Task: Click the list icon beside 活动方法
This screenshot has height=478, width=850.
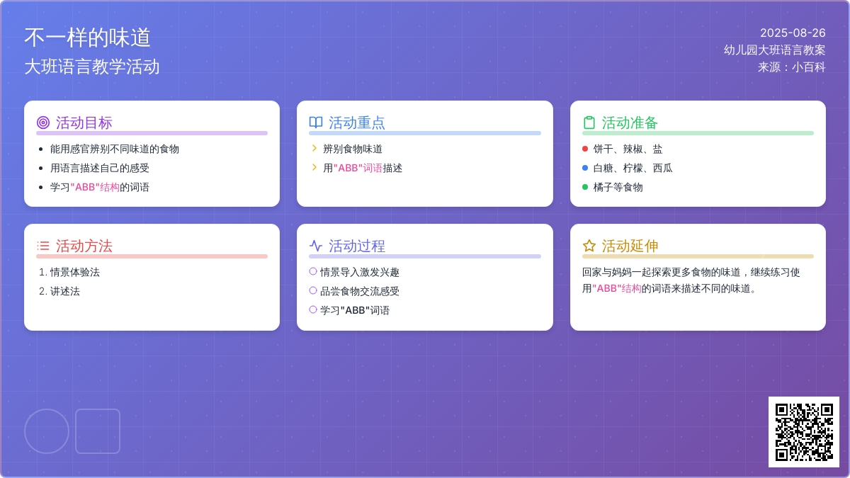Action: [43, 246]
